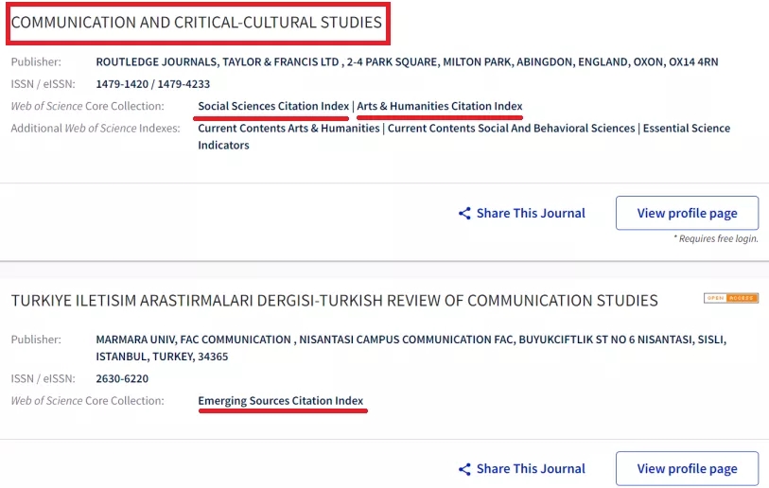Click the Communication and Critical-Cultural Studies title
Screen dimensions: 769x488
[x=196, y=23]
